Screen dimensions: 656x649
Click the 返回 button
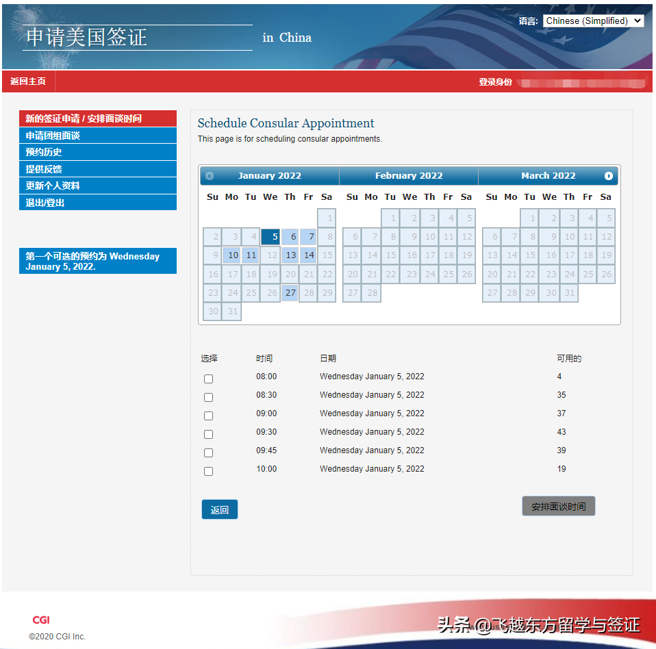point(220,509)
